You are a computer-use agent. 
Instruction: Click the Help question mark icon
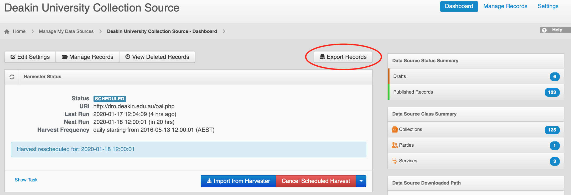coord(544,30)
